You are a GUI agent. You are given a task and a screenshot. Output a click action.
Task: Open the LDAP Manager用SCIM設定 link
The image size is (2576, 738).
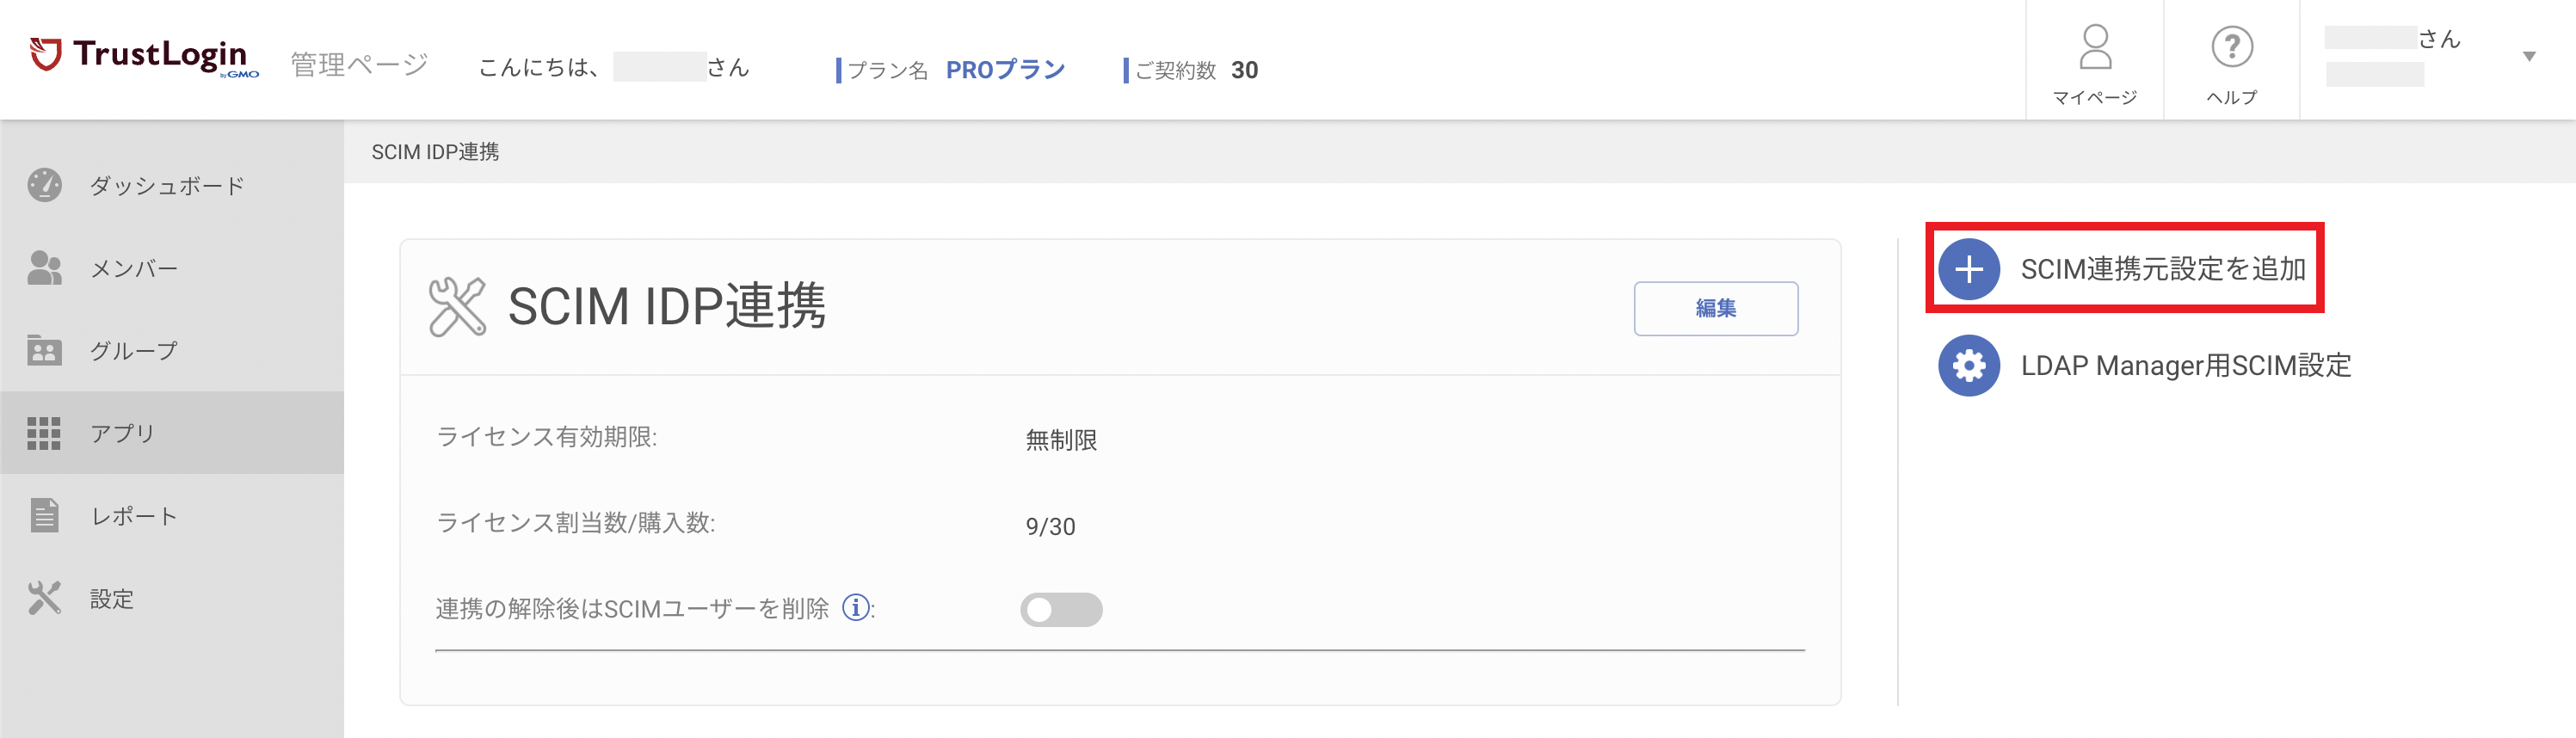(x=2185, y=365)
